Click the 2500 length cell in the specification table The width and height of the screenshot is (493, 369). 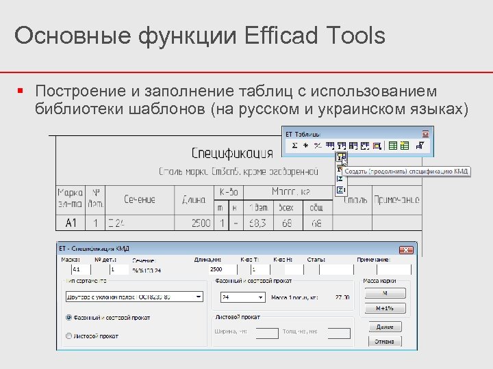point(194,223)
